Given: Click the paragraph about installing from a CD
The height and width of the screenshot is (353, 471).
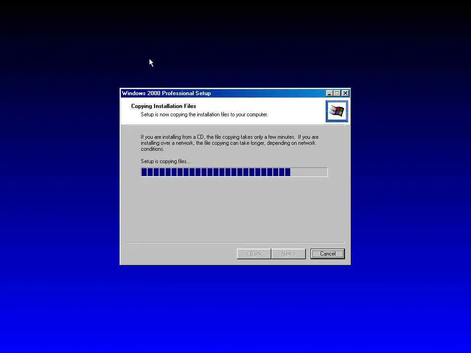Looking at the screenshot, I should (230, 143).
